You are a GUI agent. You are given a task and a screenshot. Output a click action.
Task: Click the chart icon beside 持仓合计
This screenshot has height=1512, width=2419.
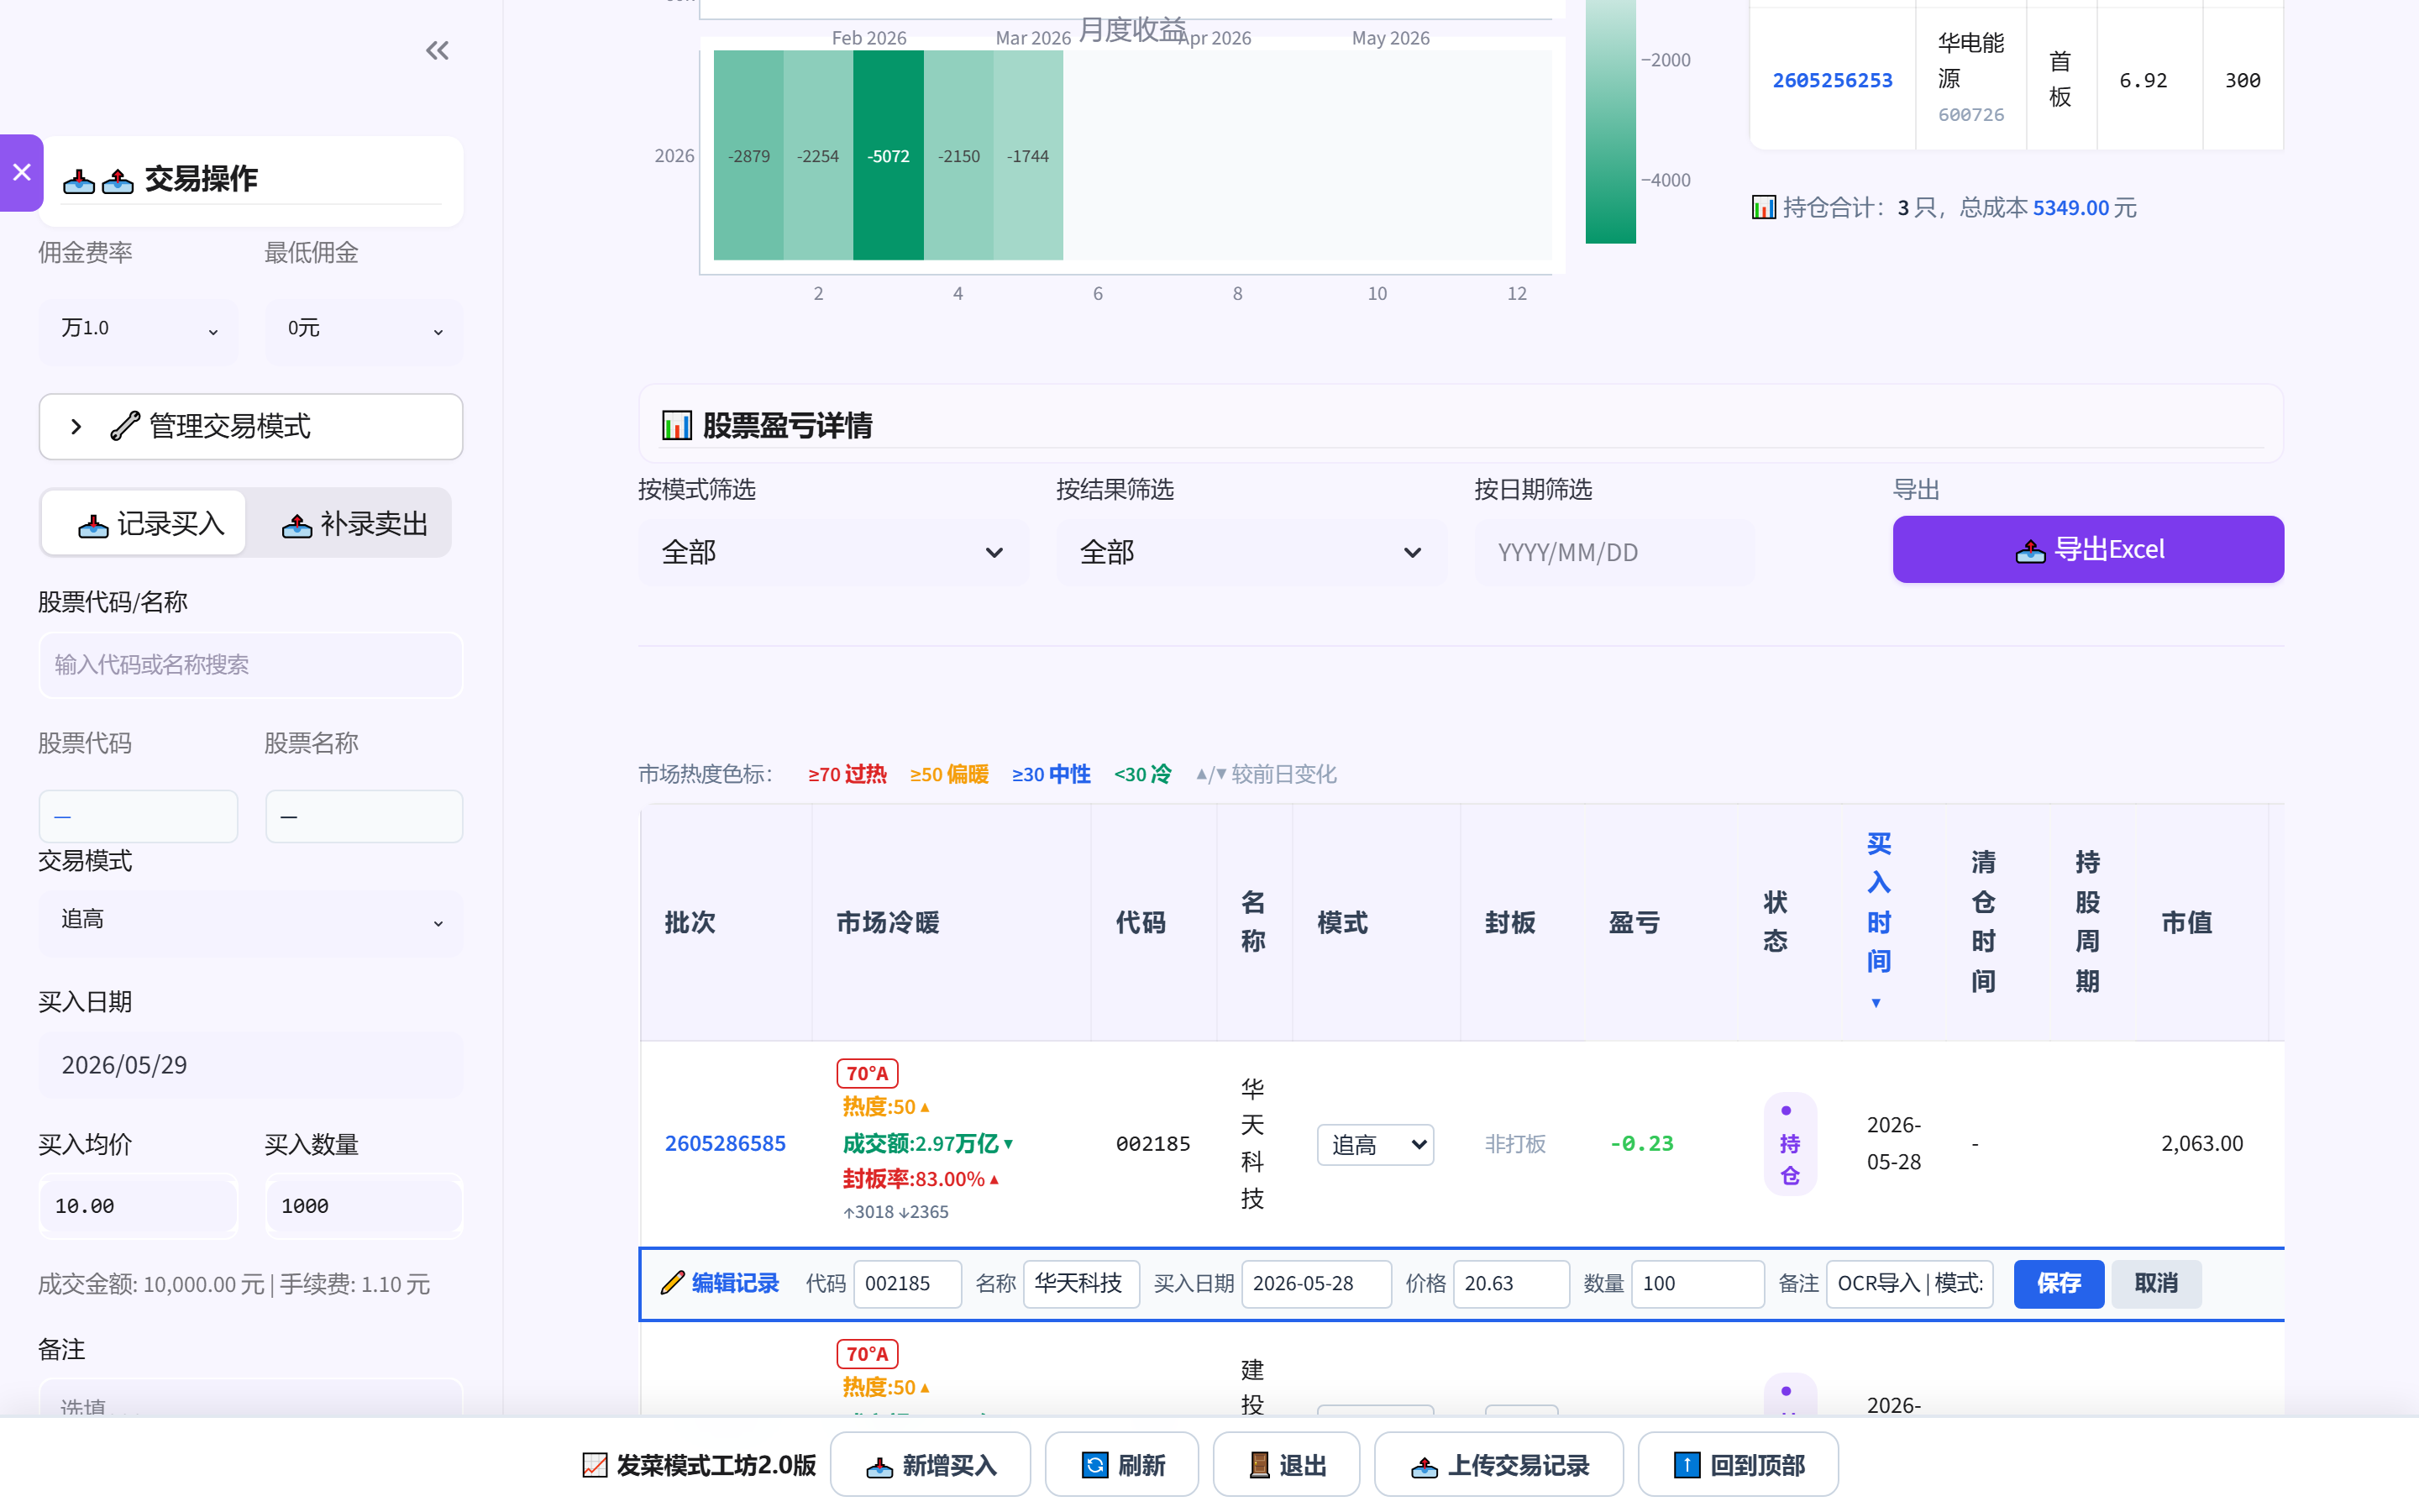[1763, 208]
